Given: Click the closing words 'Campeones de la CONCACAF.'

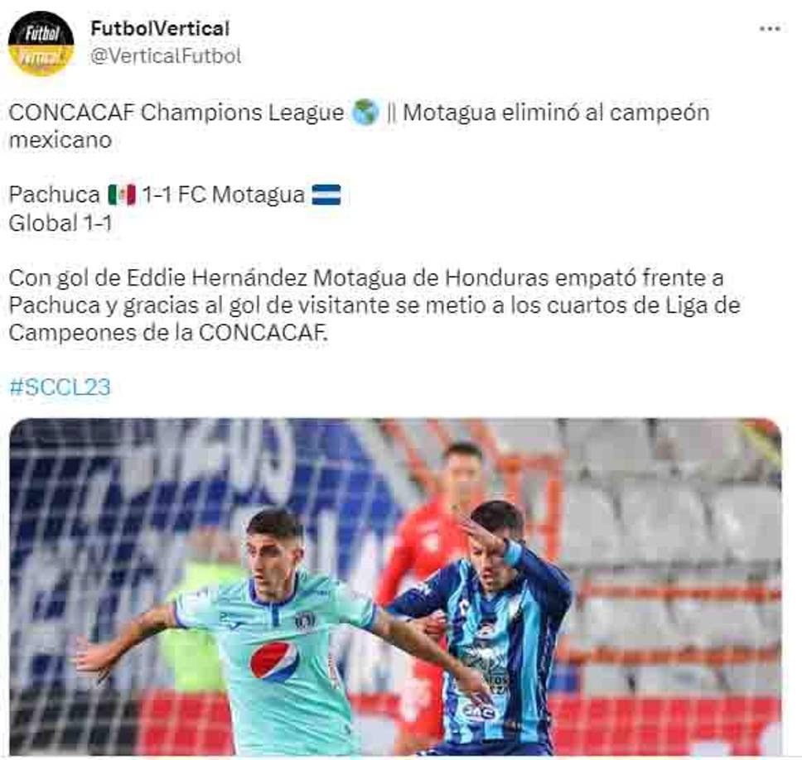Looking at the screenshot, I should (x=167, y=333).
